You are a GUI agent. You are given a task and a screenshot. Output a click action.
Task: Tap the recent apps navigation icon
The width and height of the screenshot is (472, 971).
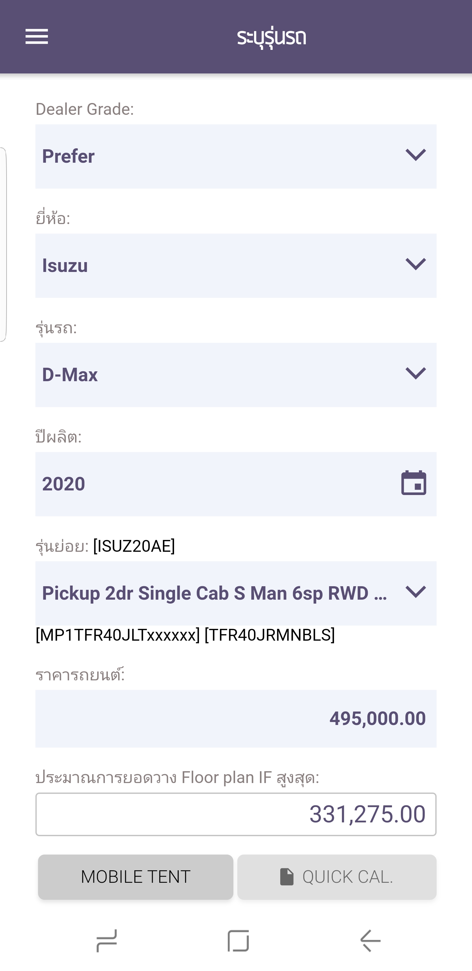pos(107,940)
